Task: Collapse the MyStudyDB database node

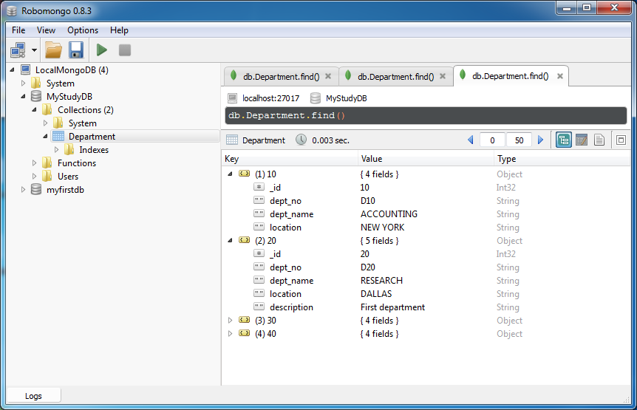Action: (23, 97)
